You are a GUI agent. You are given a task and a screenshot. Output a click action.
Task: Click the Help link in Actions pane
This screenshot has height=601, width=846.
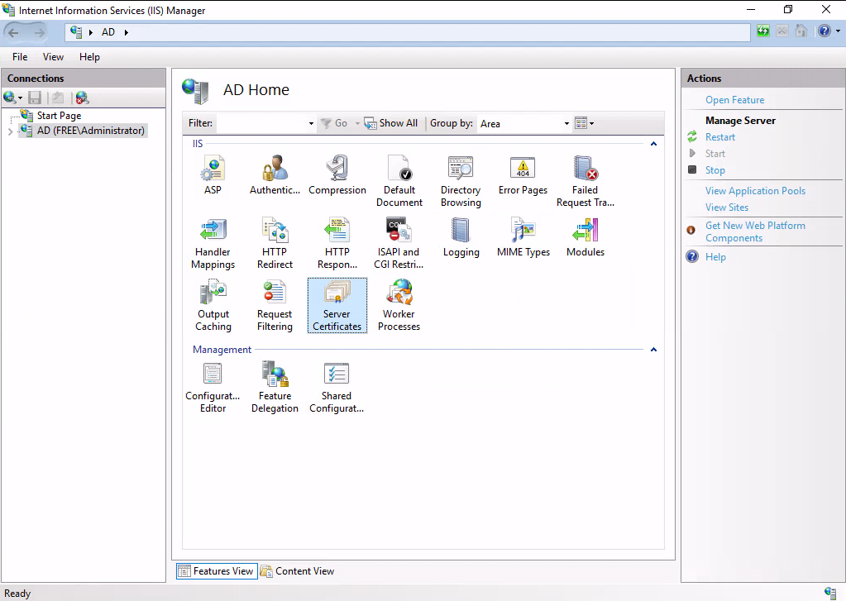(x=715, y=257)
